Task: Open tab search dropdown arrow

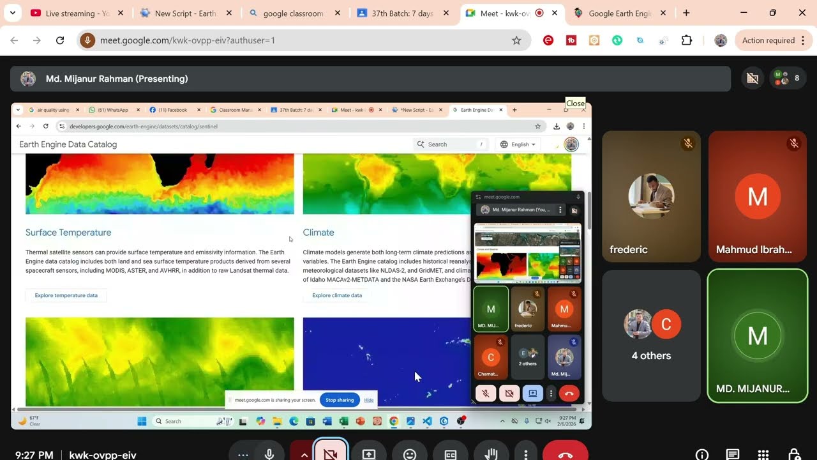Action: click(x=12, y=13)
